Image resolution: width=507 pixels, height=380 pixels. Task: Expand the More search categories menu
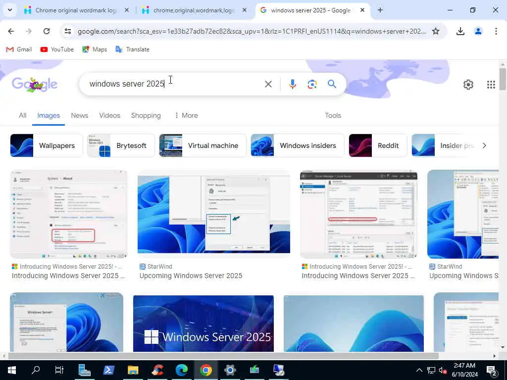[186, 115]
